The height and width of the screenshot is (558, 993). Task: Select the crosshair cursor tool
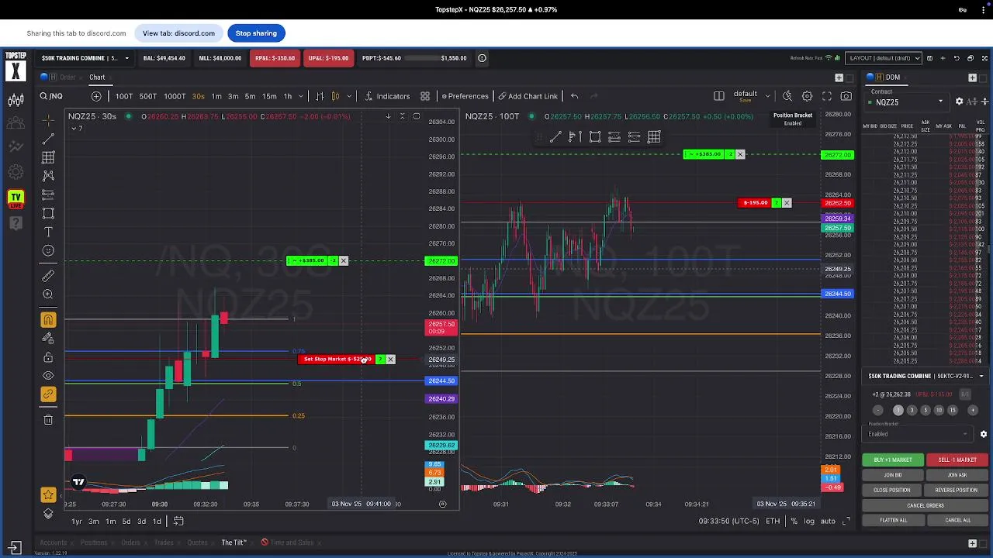[x=48, y=120]
